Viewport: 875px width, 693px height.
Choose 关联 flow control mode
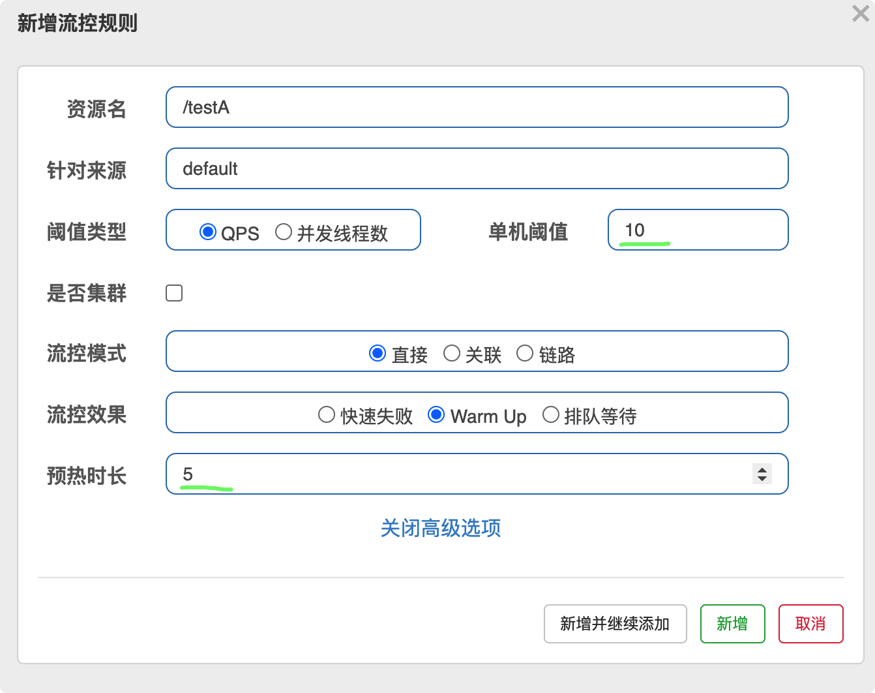coord(451,354)
